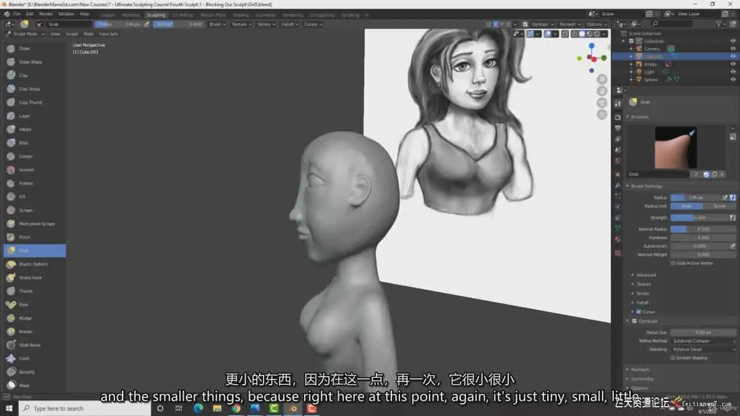Screen dimensions: 740x416
Task: Select the Clay Strips brush
Action: pos(29,89)
